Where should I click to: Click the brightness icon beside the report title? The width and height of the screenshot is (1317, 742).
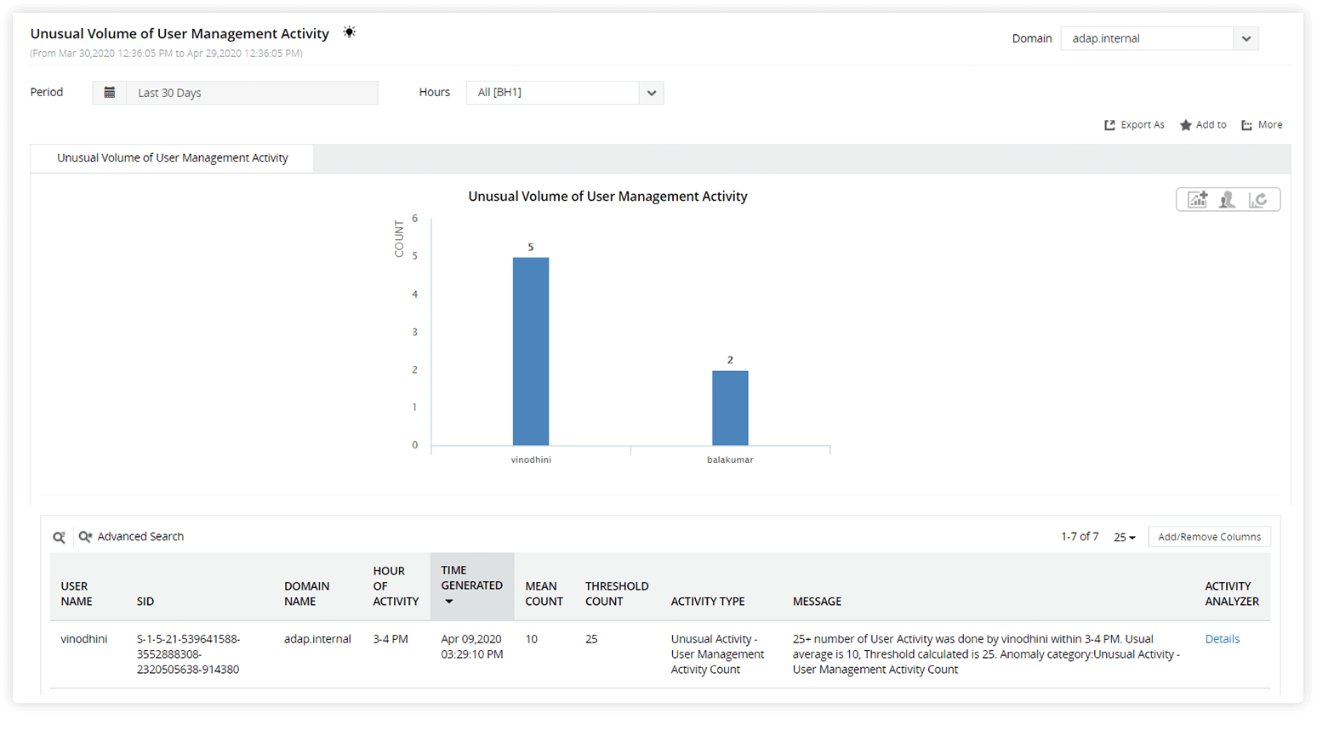coord(349,31)
